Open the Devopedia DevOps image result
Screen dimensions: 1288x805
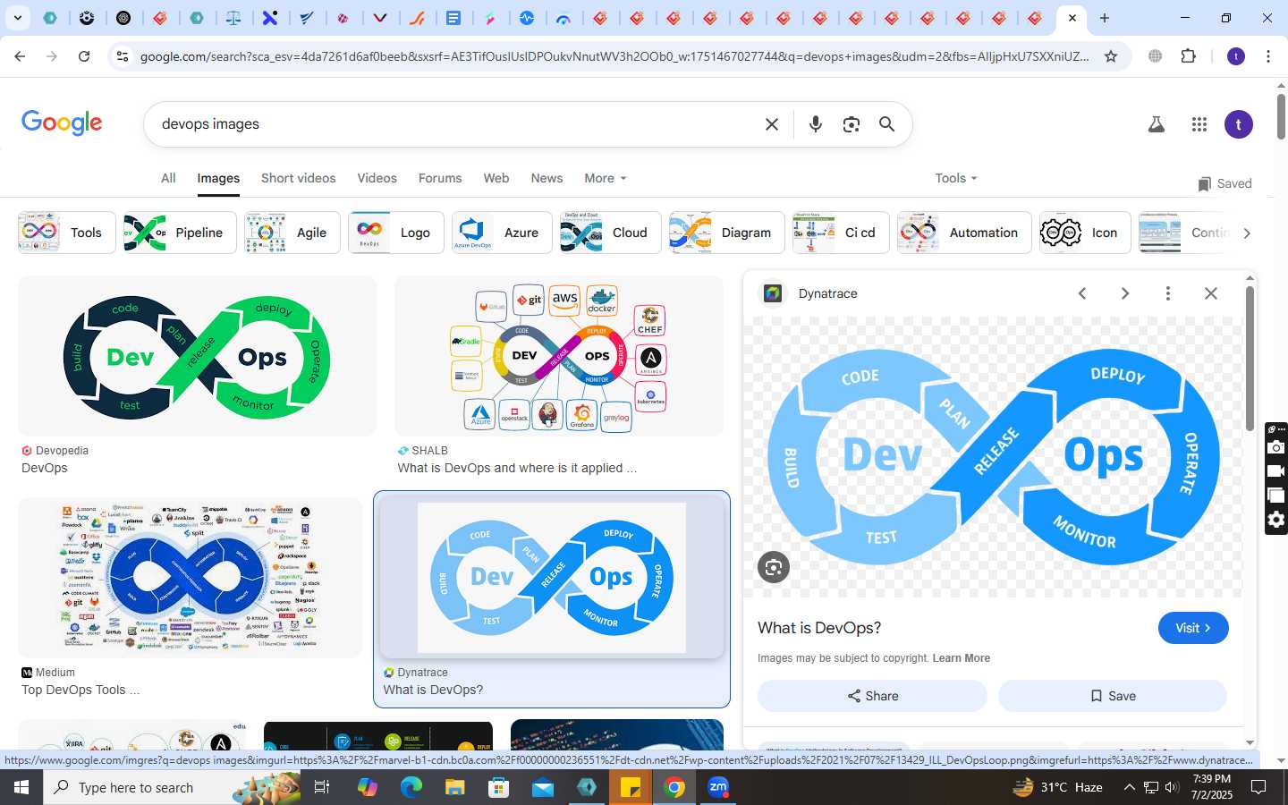click(197, 356)
